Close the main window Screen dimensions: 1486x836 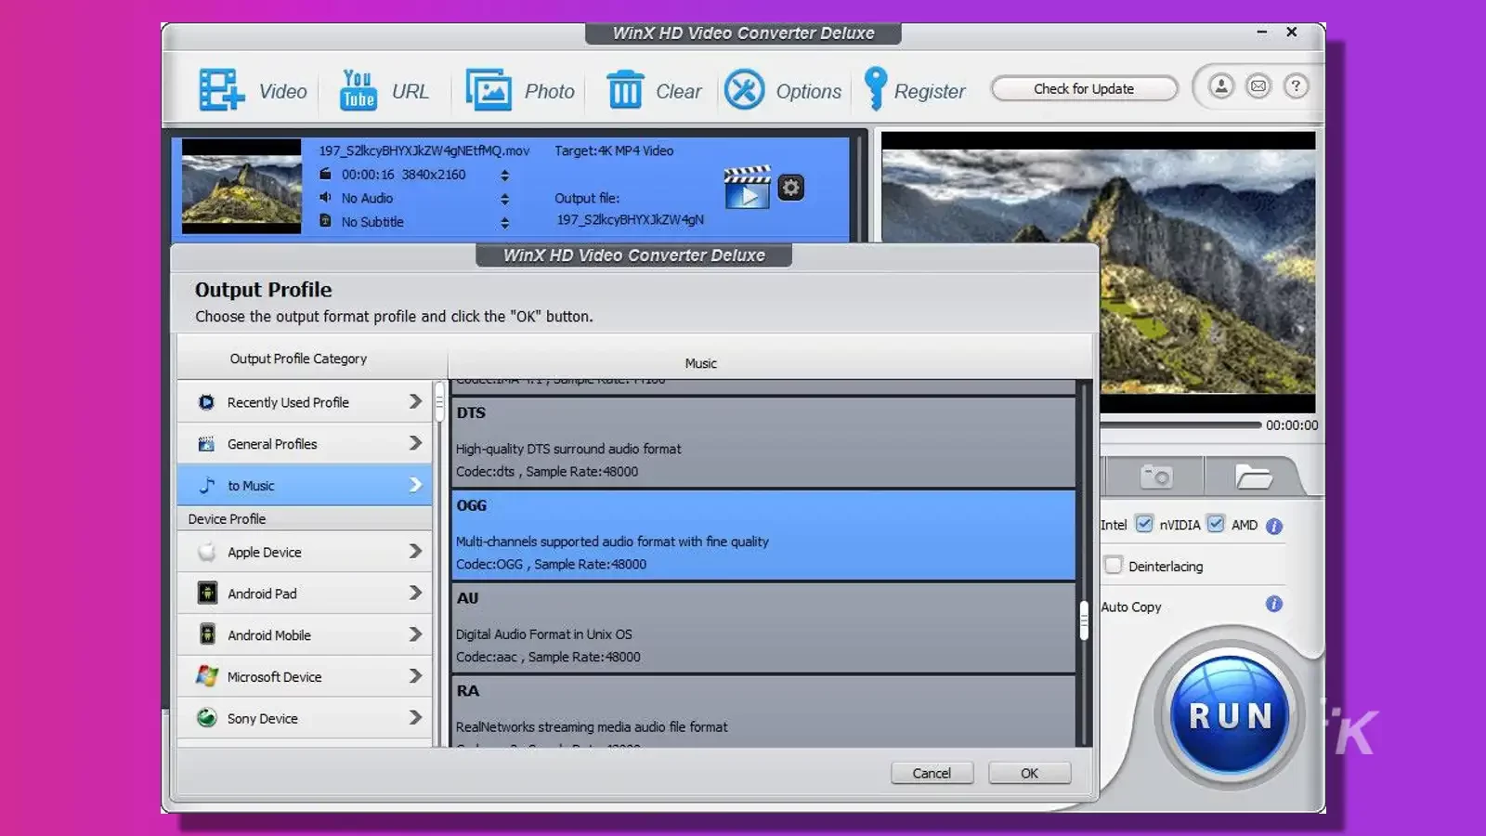click(1291, 32)
